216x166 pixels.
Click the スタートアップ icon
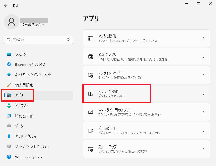91,149
